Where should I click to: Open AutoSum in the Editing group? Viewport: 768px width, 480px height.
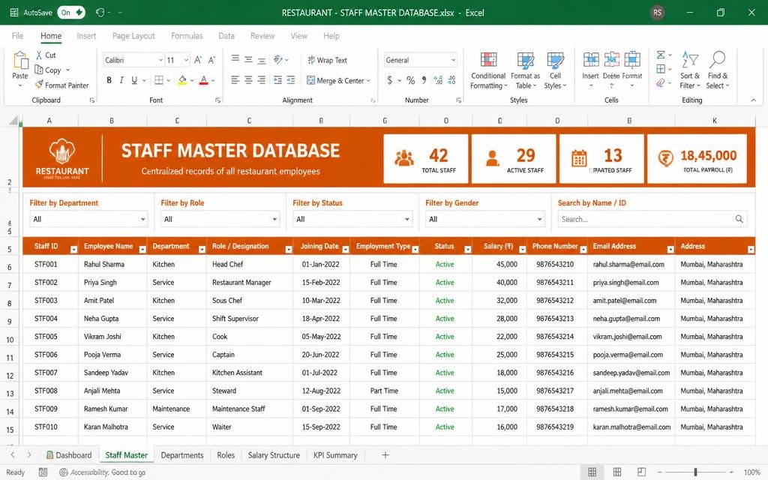click(x=661, y=55)
